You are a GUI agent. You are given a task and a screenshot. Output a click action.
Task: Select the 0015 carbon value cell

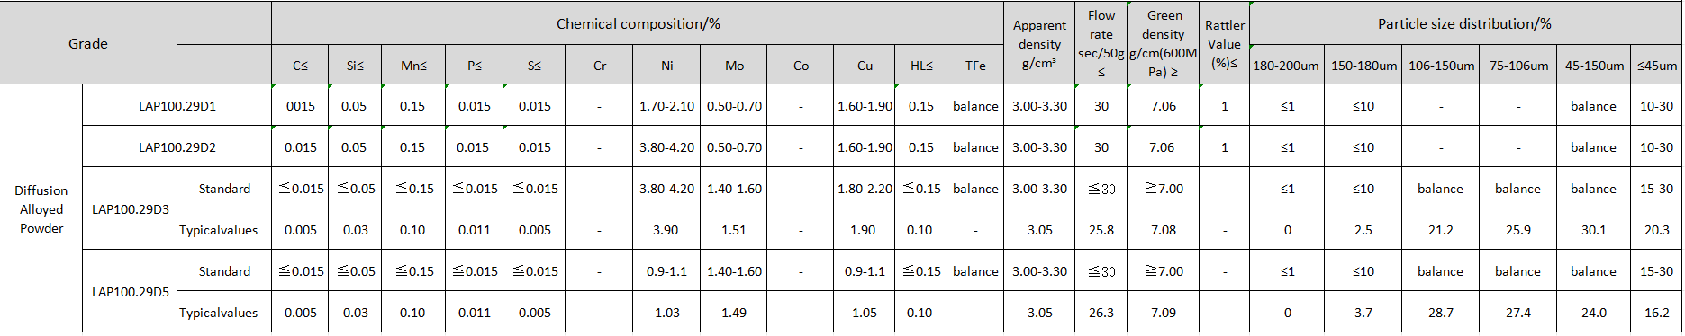300,105
